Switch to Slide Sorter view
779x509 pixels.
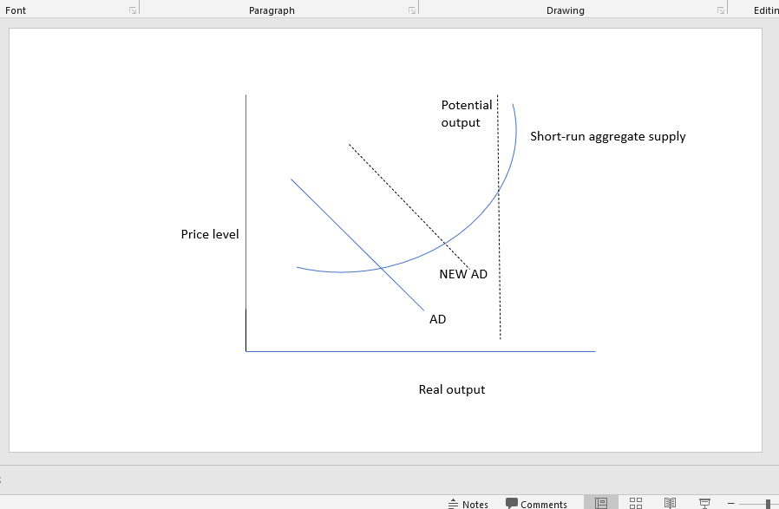click(636, 503)
